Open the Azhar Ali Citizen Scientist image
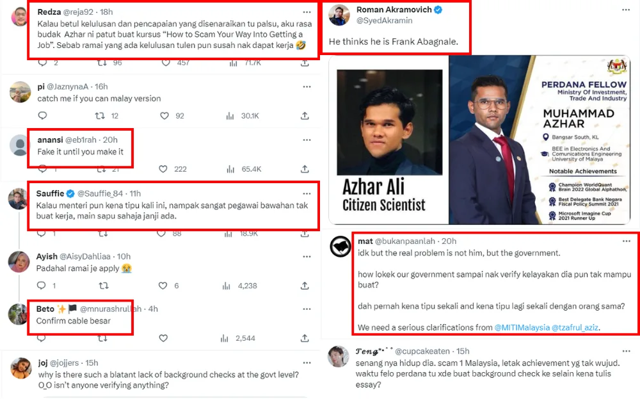The image size is (640, 399). [x=388, y=140]
